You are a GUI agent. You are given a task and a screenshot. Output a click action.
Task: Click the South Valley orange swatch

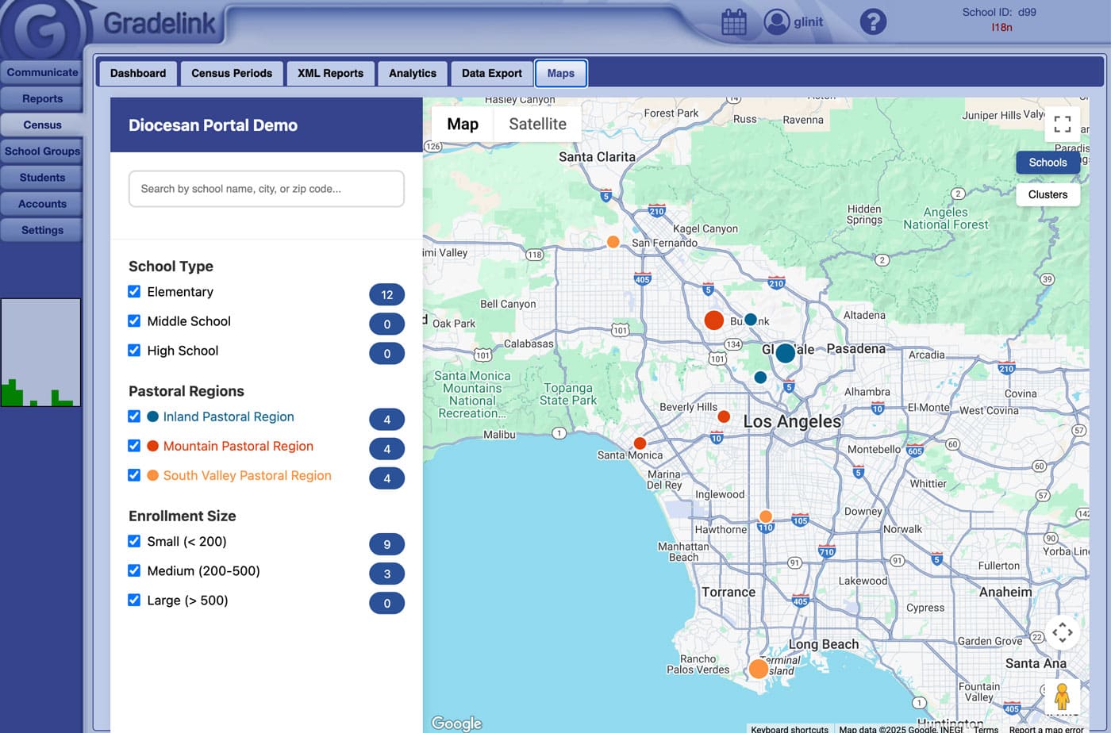point(152,475)
